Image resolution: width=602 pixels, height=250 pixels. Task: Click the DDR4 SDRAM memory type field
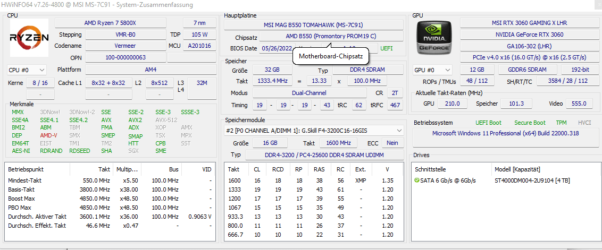(x=368, y=70)
